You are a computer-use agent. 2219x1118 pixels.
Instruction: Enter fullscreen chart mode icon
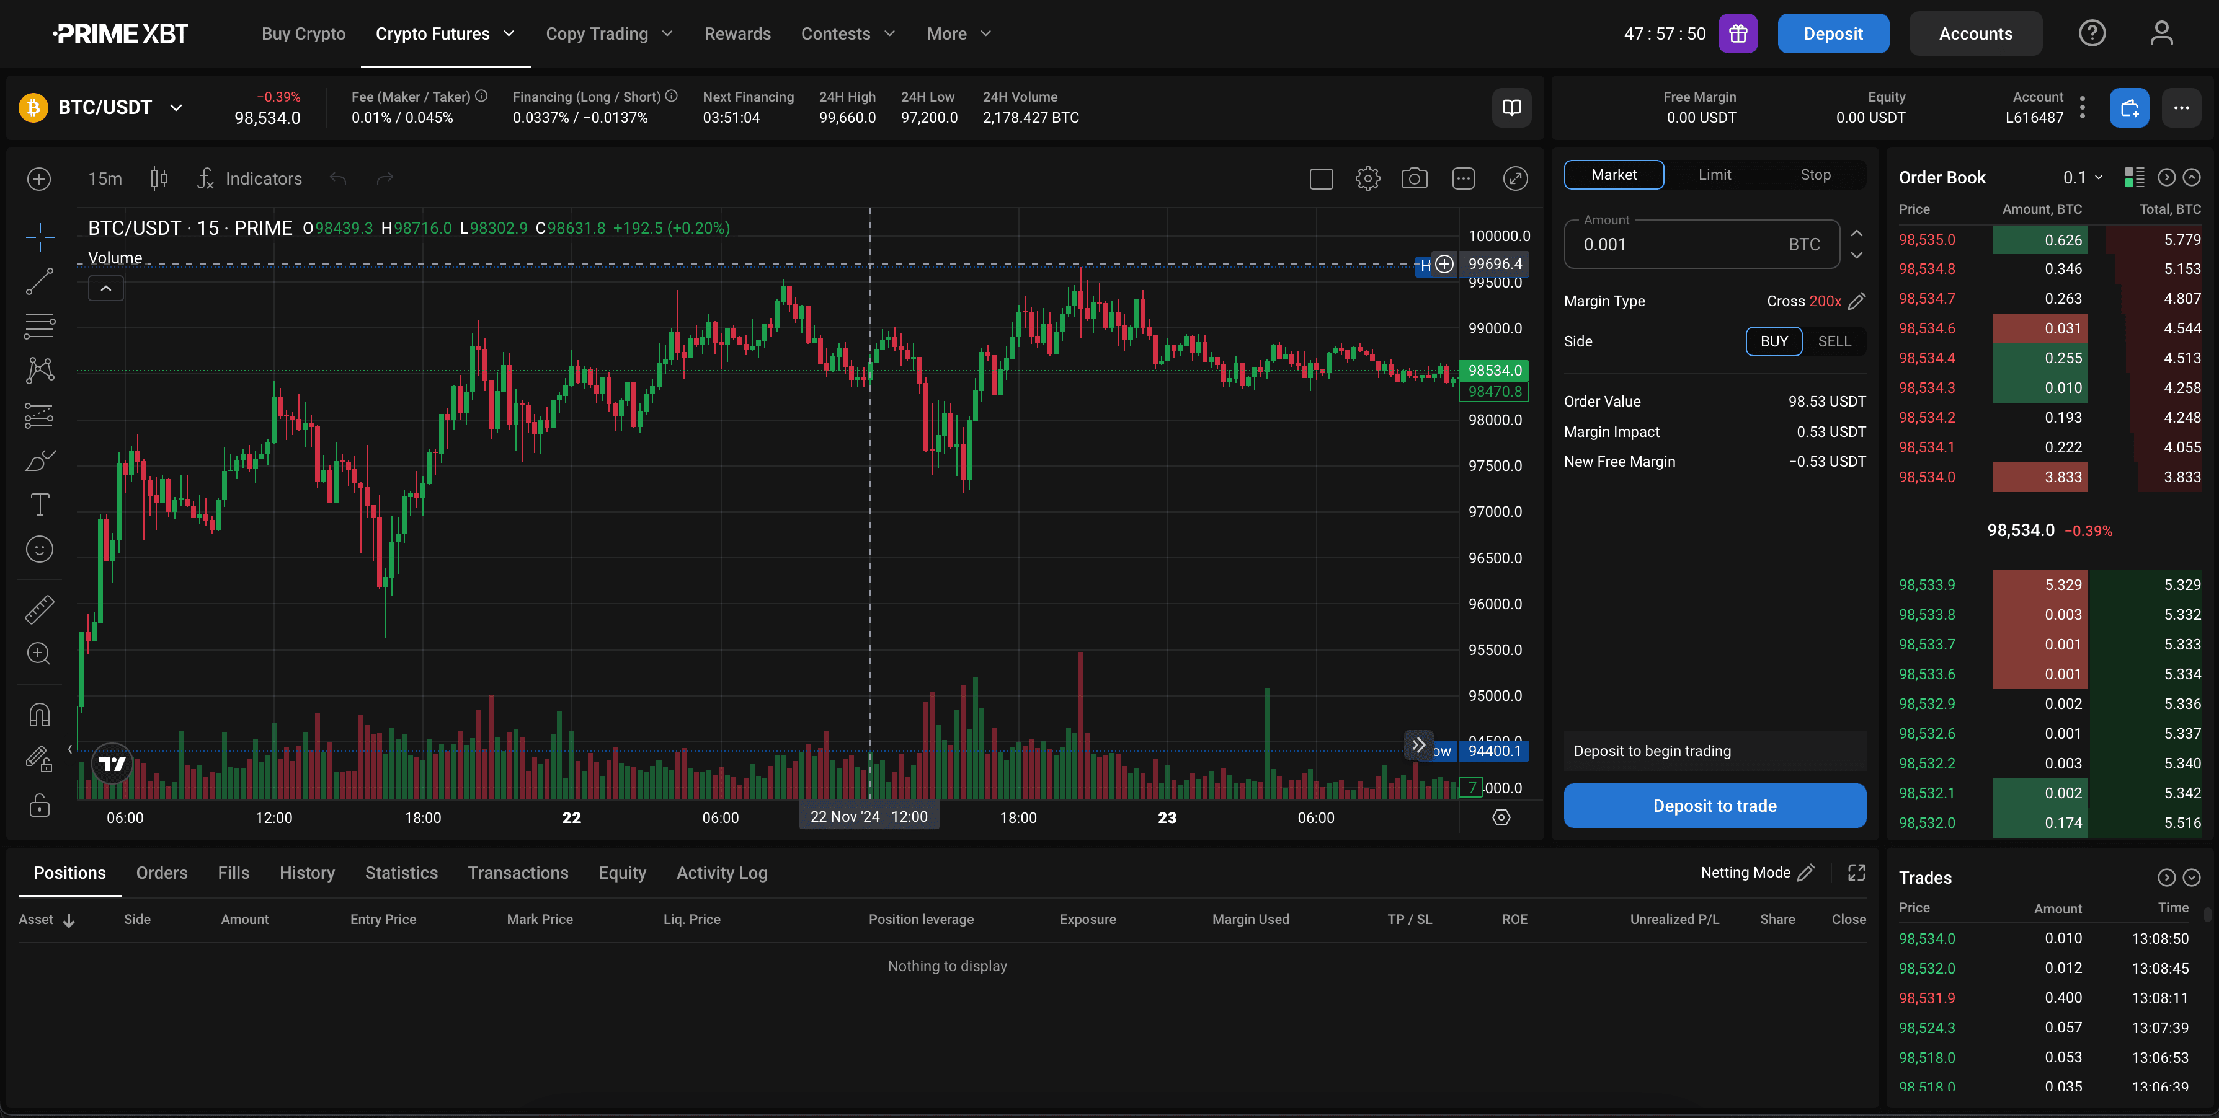(1515, 179)
